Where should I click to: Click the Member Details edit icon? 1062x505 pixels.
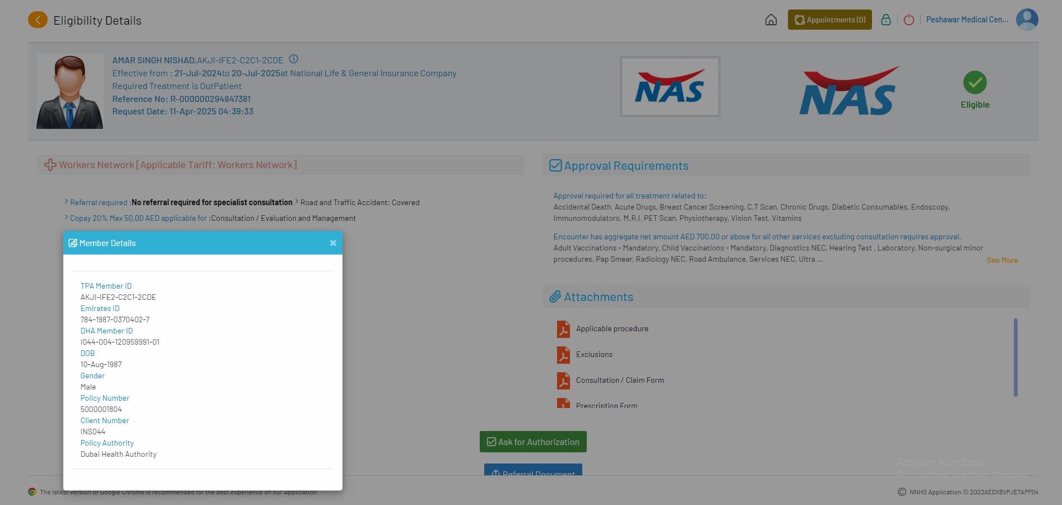[73, 243]
